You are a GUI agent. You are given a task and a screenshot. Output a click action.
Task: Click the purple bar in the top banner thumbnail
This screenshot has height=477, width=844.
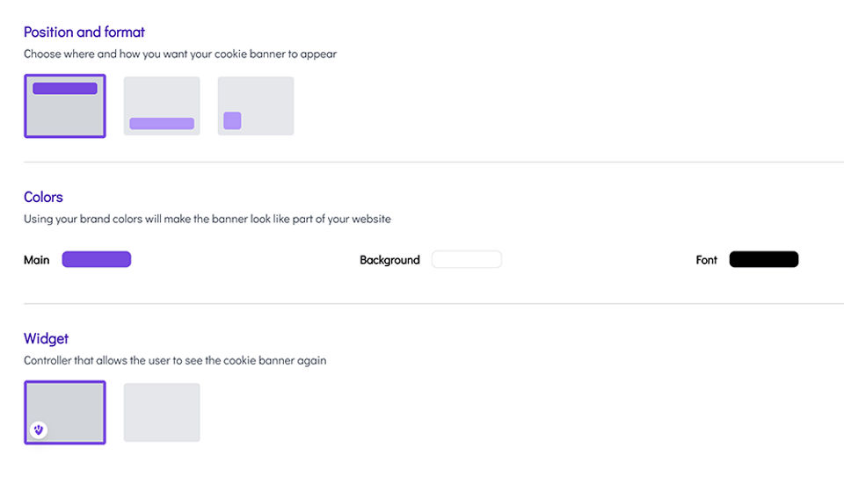tap(65, 89)
